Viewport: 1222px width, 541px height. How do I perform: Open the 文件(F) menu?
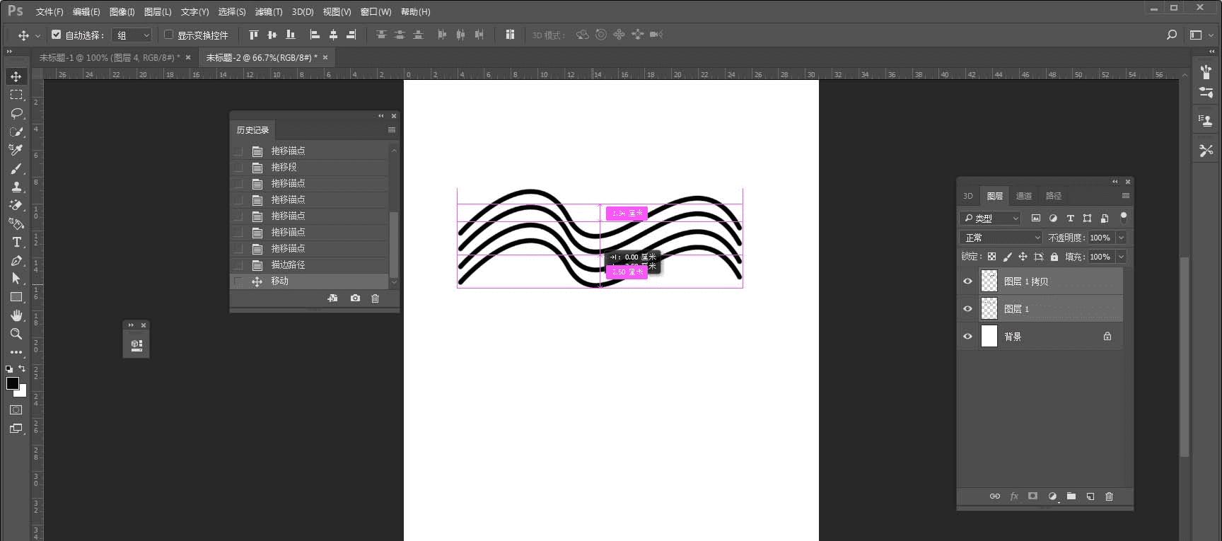tap(50, 12)
